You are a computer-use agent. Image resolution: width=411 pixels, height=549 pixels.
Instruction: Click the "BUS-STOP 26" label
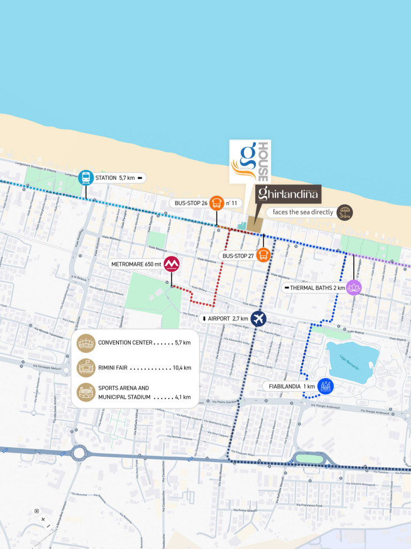pyautogui.click(x=191, y=203)
